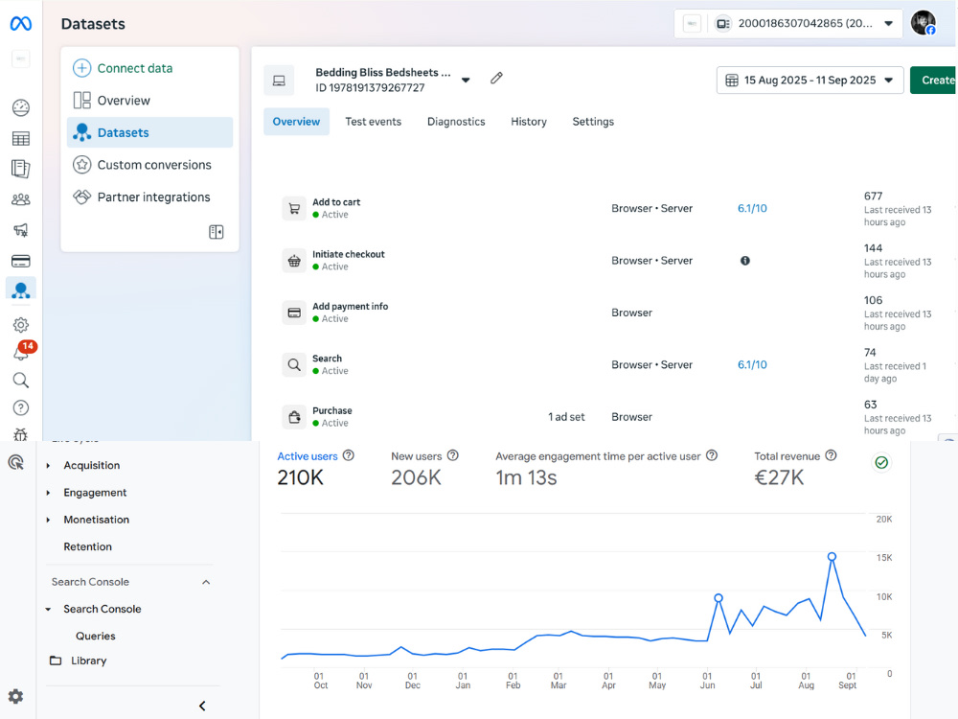
Task: Switch to the Diagnostics tab
Action: (456, 122)
